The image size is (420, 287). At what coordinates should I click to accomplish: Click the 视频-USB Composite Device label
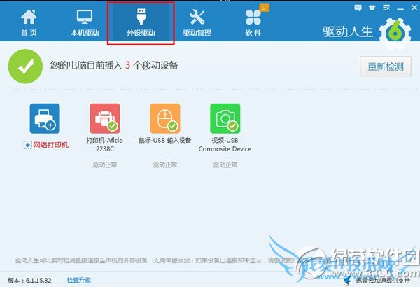point(225,144)
